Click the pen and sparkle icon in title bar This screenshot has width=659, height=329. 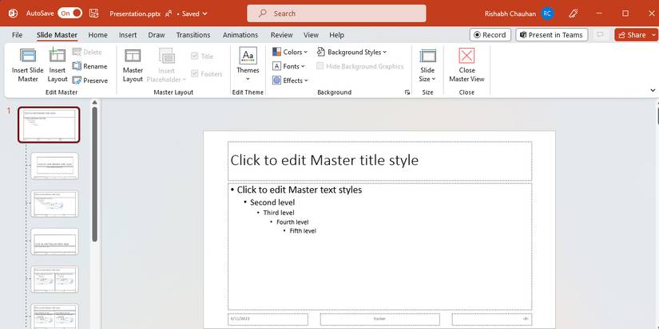[574, 14]
